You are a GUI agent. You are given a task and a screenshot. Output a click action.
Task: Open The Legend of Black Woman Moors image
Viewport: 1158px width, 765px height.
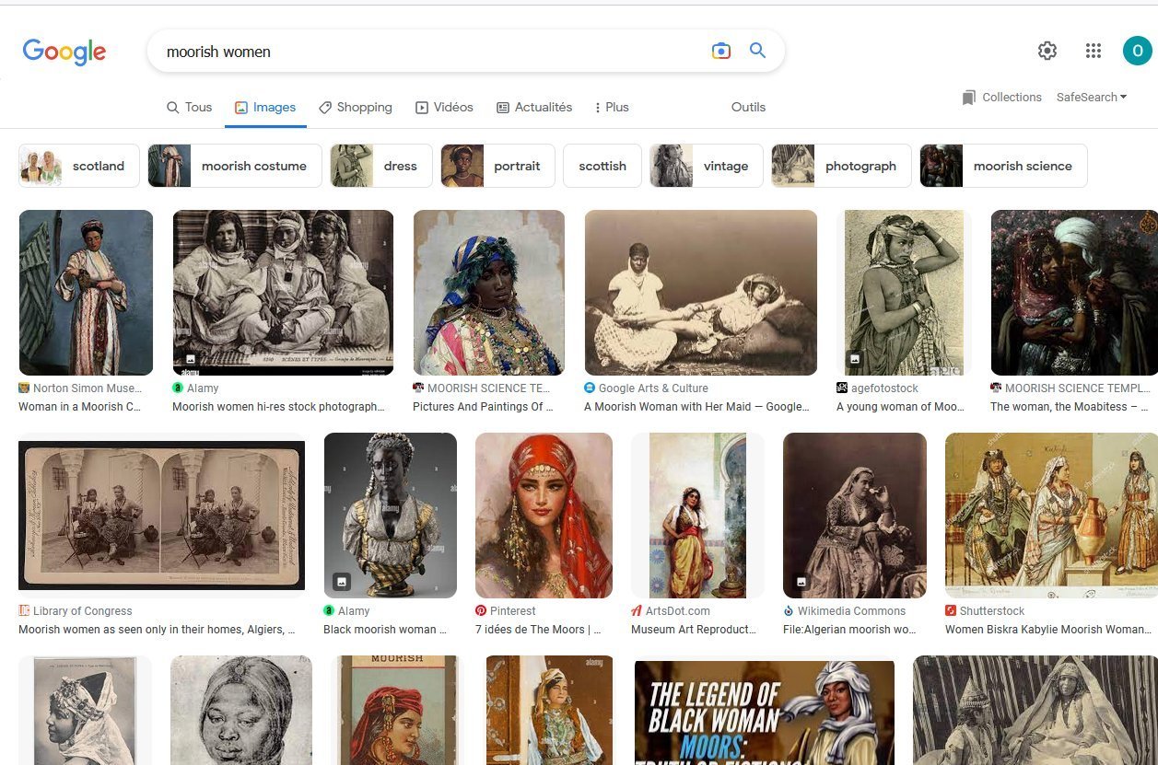point(765,711)
